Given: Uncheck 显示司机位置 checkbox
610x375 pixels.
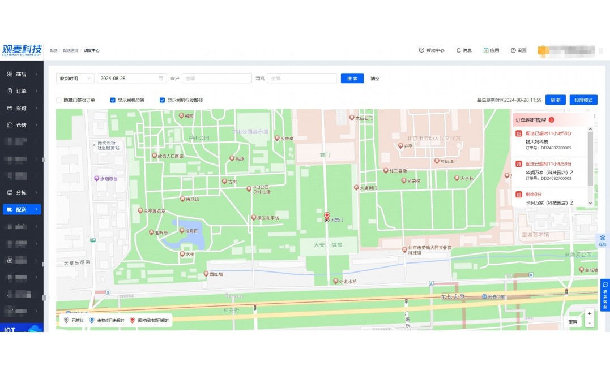Looking at the screenshot, I should [x=113, y=100].
